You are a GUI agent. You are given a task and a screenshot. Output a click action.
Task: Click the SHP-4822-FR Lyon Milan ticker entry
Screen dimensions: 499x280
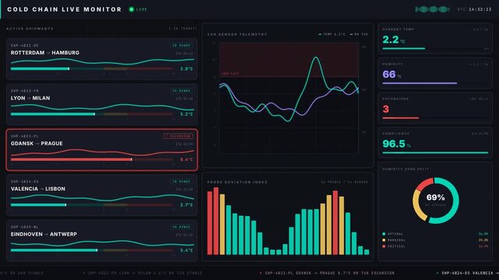(142, 273)
